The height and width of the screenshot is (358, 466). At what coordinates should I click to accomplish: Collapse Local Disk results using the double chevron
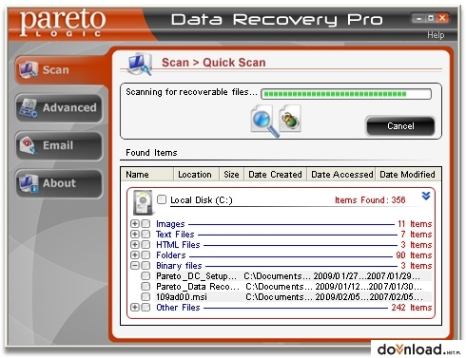pyautogui.click(x=426, y=196)
